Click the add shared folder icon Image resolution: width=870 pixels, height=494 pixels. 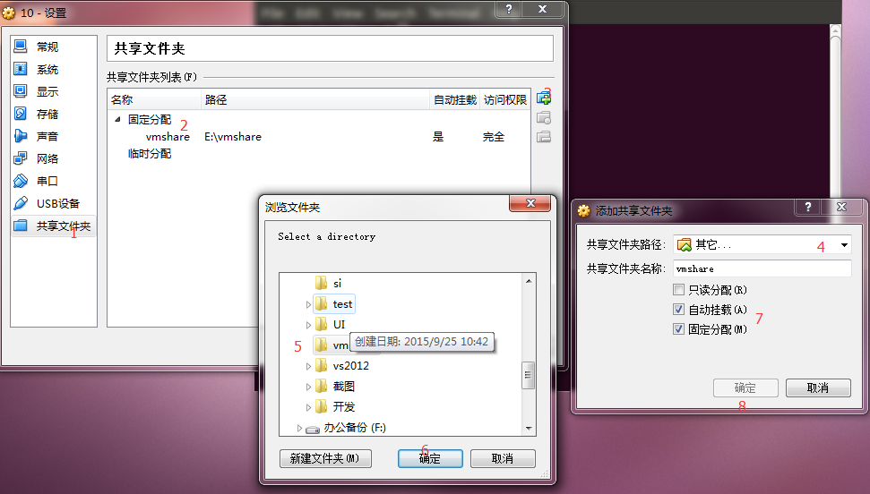544,98
